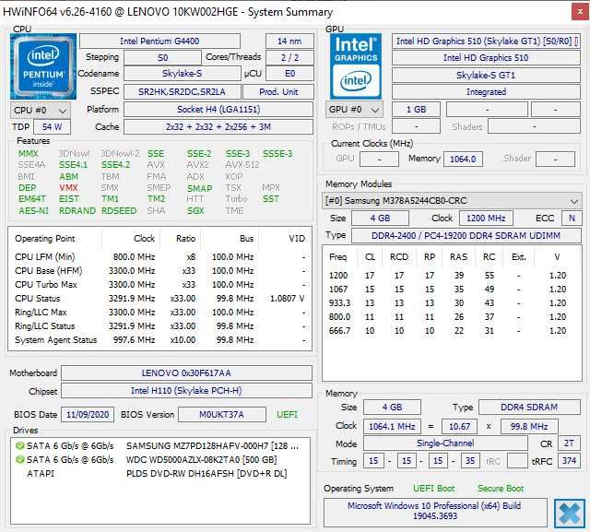This screenshot has height=532, width=590.
Task: Click the µCU E0 value
Action: [x=289, y=74]
